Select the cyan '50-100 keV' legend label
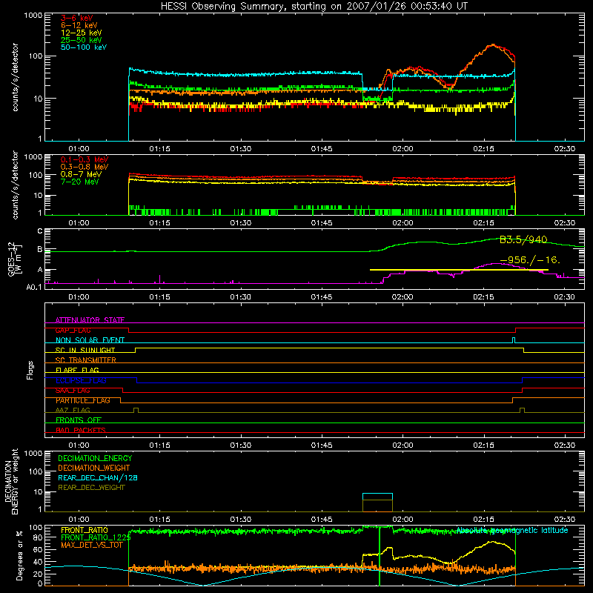This screenshot has height=593, width=593. click(x=84, y=47)
